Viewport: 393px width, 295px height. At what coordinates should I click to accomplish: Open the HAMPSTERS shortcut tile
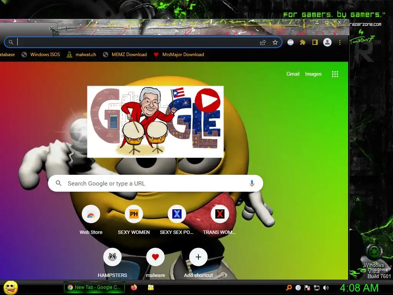tap(112, 263)
